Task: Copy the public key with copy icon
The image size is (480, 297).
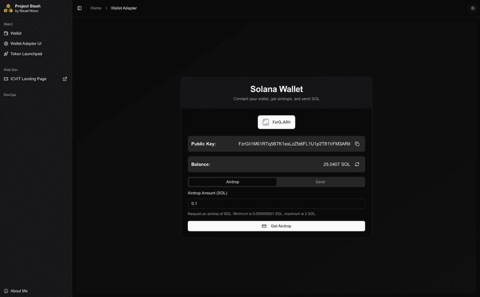Action: click(357, 144)
